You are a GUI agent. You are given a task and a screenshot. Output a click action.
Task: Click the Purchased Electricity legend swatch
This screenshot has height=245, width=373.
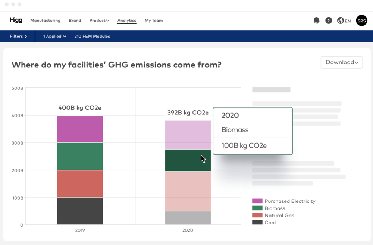(257, 201)
